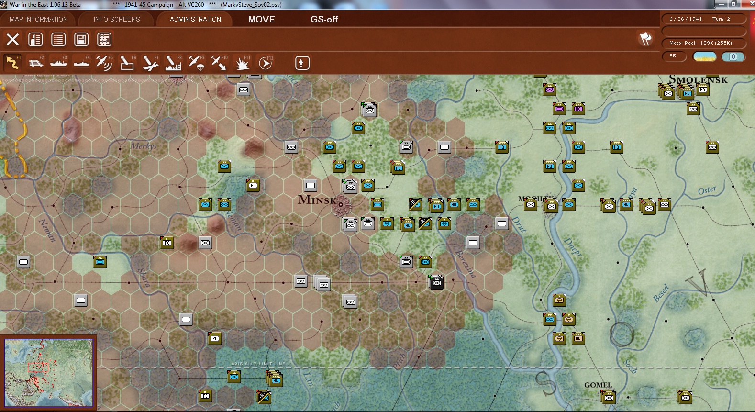
Task: Click the MOVE mode label
Action: coord(261,19)
